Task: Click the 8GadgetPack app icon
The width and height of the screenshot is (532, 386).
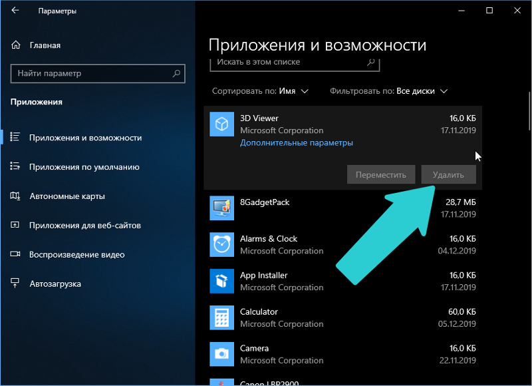Action: 221,208
